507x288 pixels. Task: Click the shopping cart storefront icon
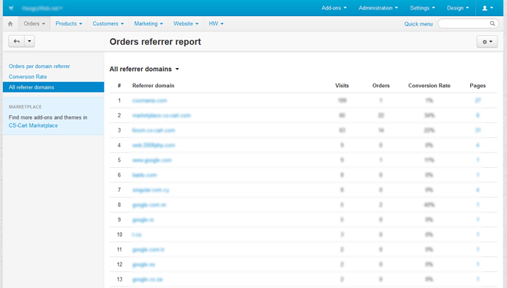click(11, 8)
